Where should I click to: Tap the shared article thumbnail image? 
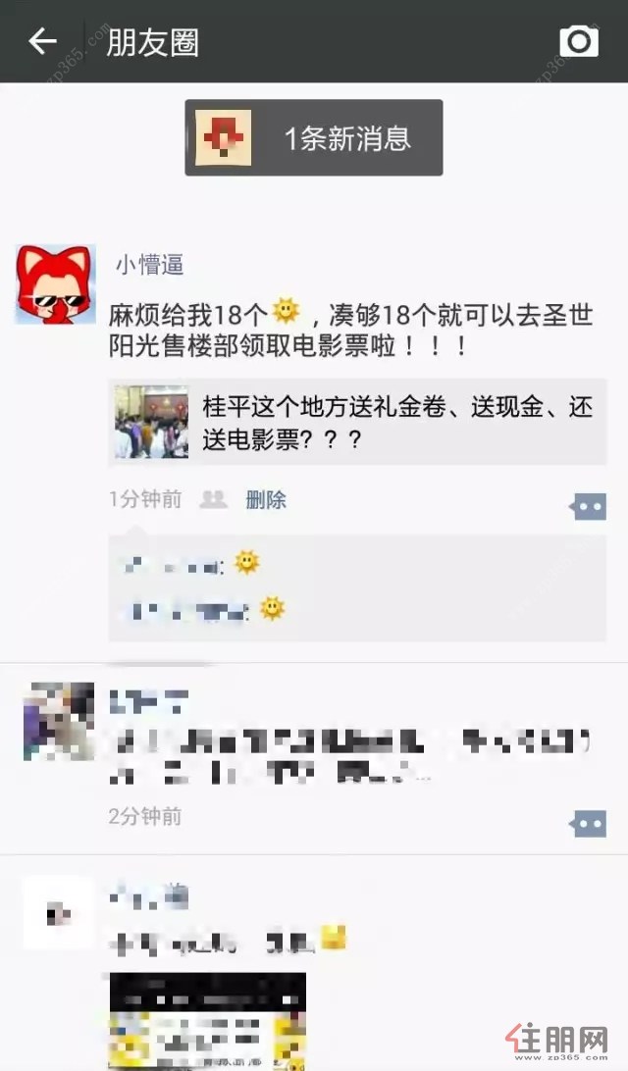pyautogui.click(x=151, y=422)
